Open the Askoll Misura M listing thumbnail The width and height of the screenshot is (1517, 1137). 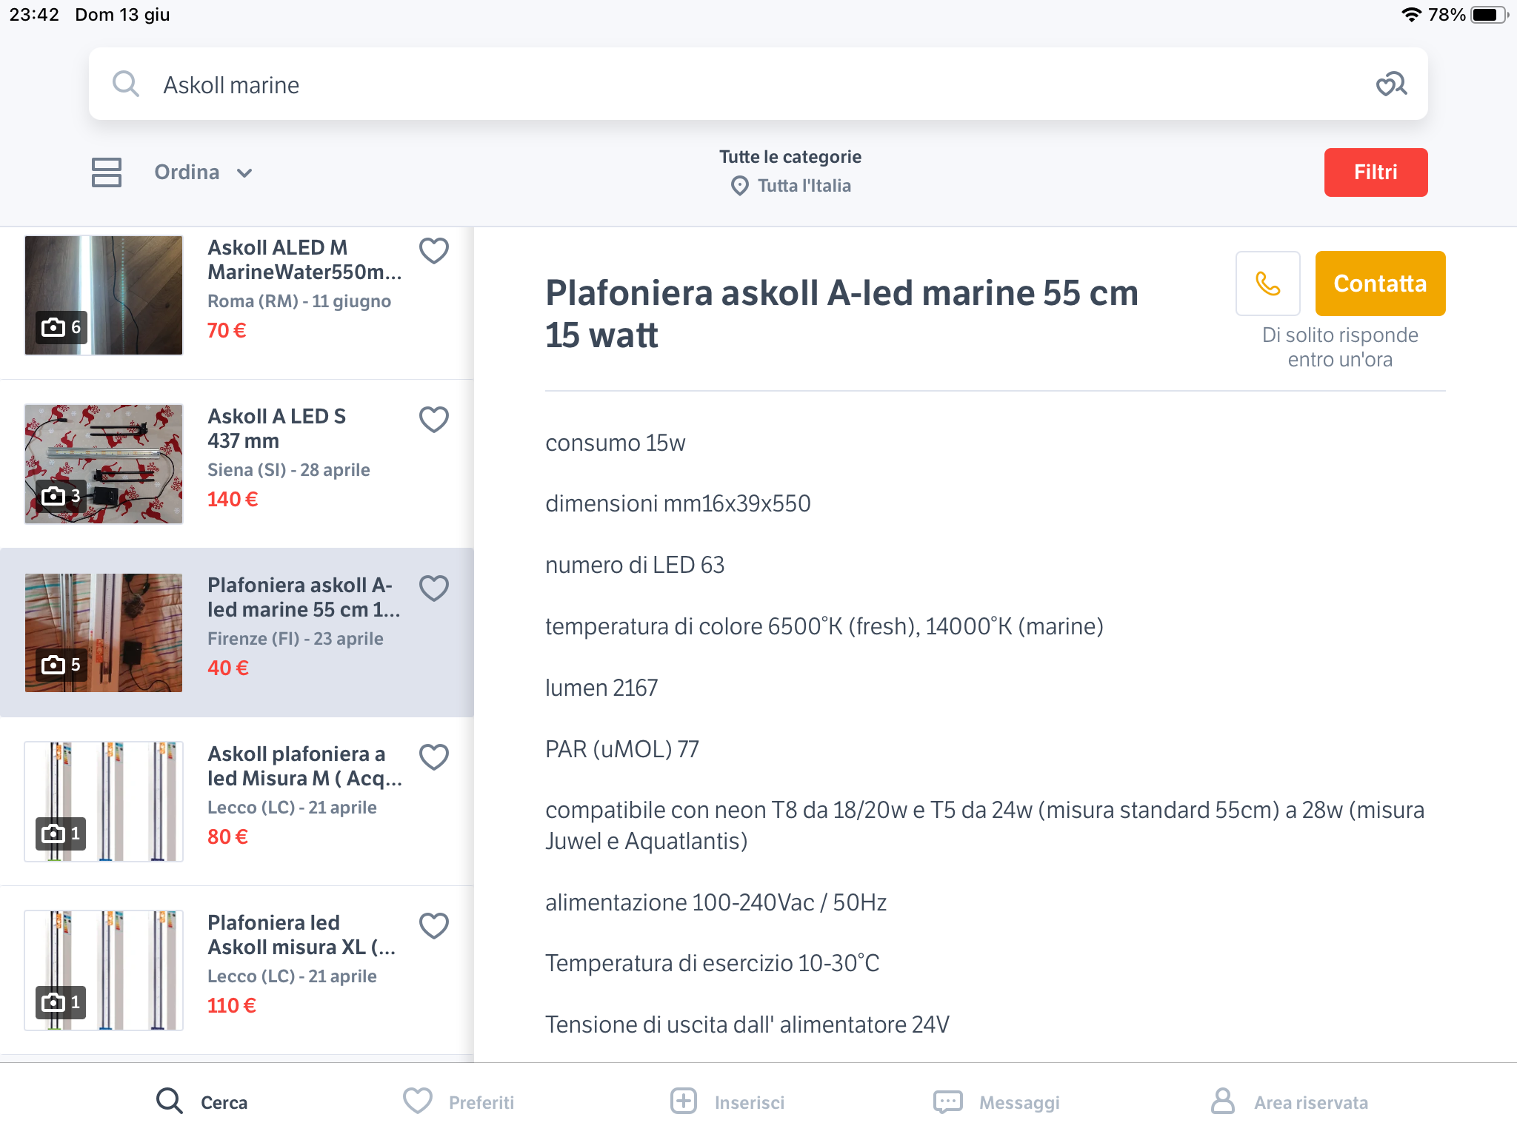[104, 802]
